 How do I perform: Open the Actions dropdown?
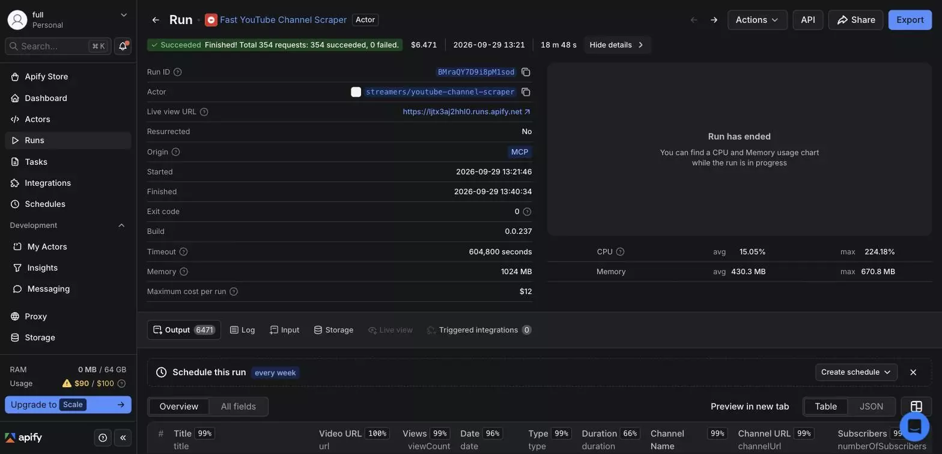tap(758, 20)
